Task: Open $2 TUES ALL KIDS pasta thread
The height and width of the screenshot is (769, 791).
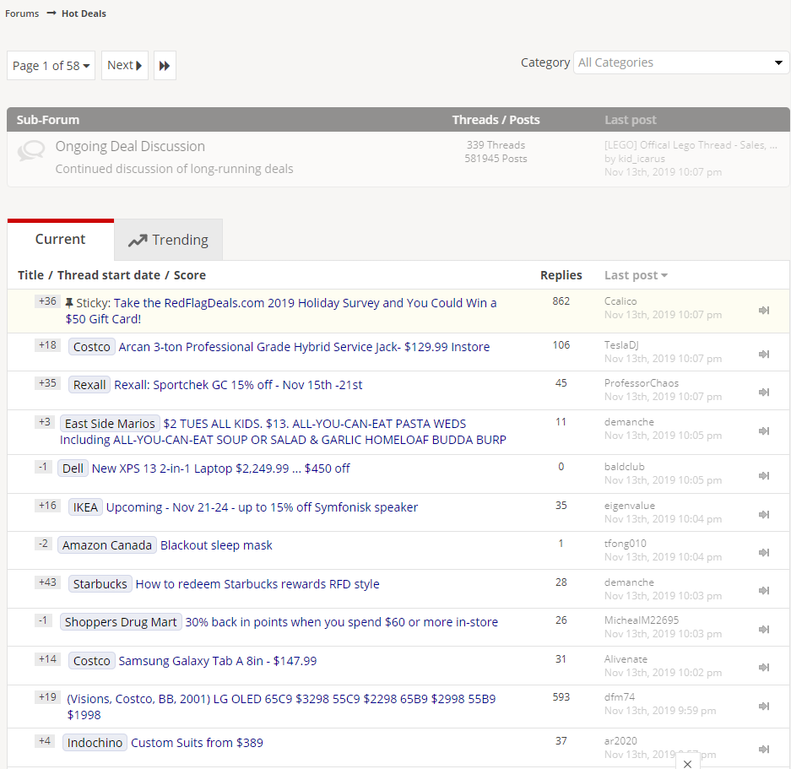Action: click(x=284, y=431)
